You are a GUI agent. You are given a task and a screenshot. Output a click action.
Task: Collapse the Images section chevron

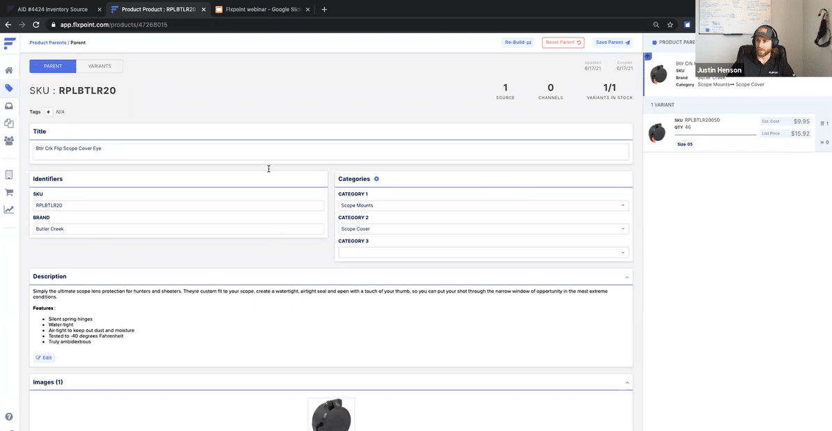(x=627, y=383)
